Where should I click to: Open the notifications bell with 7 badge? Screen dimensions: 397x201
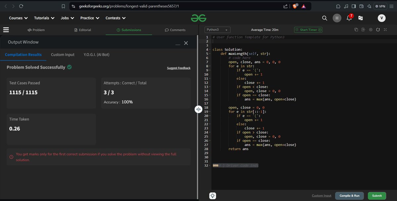pyautogui.click(x=349, y=18)
